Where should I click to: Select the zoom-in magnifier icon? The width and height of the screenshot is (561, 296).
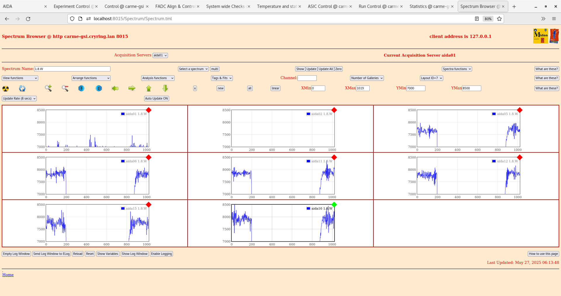pos(48,88)
